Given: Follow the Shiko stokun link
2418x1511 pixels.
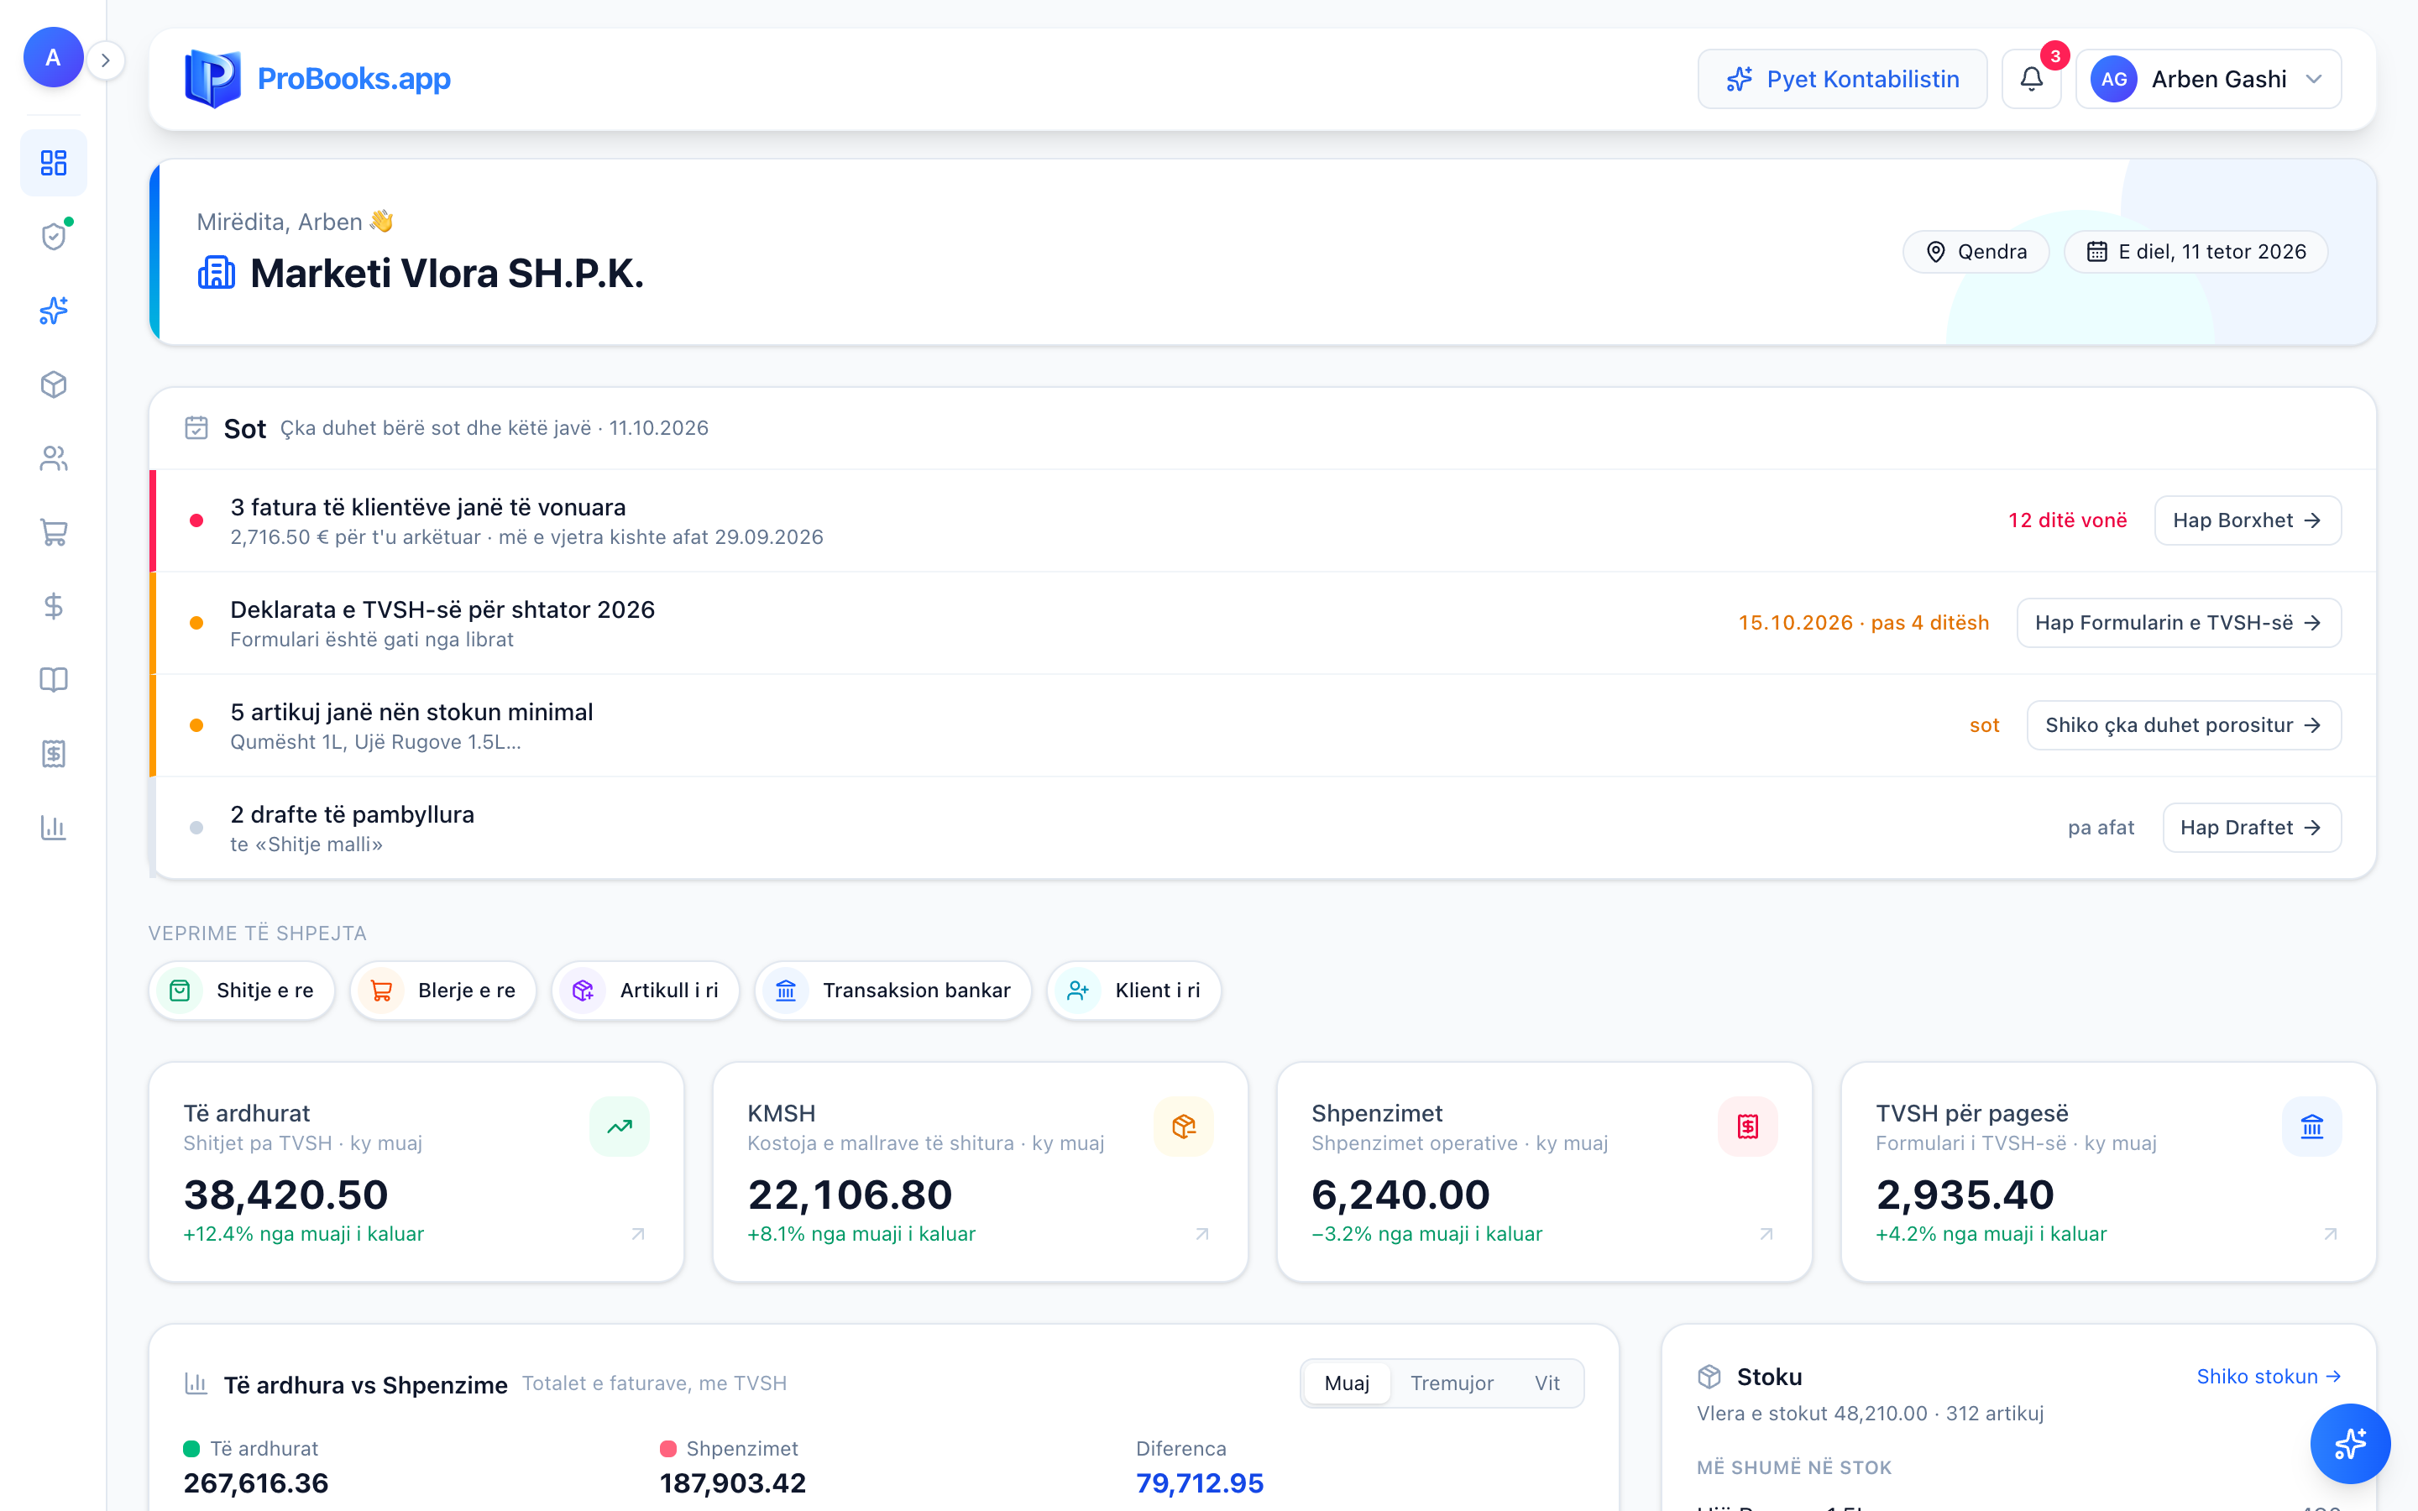Looking at the screenshot, I should (x=2268, y=1377).
